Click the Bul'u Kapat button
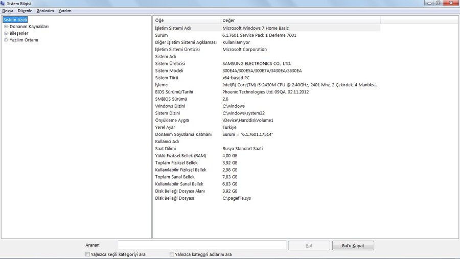Viewport: 460px width, 259px height. pos(353,246)
